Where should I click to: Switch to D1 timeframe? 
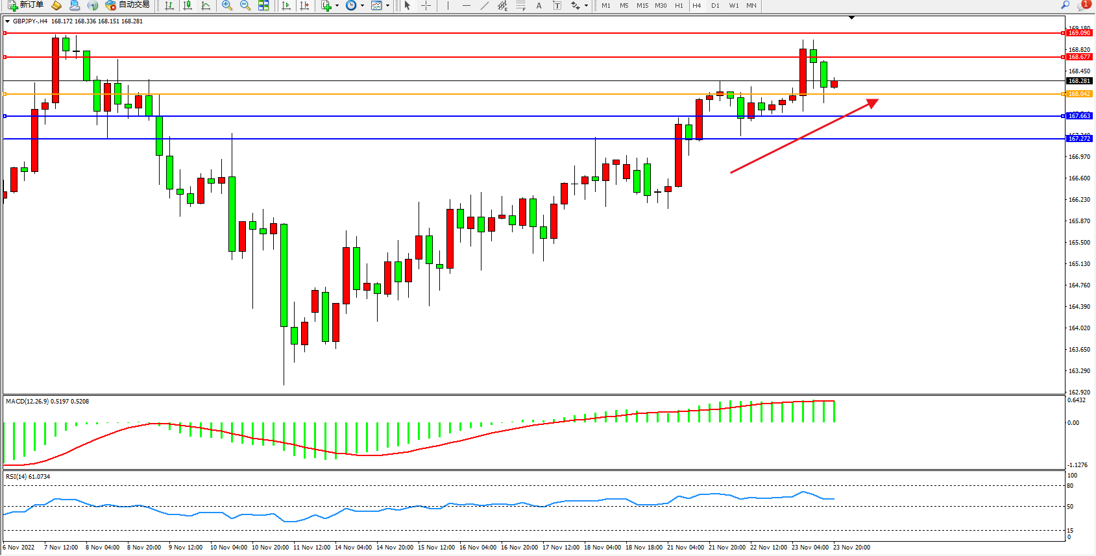click(x=715, y=5)
